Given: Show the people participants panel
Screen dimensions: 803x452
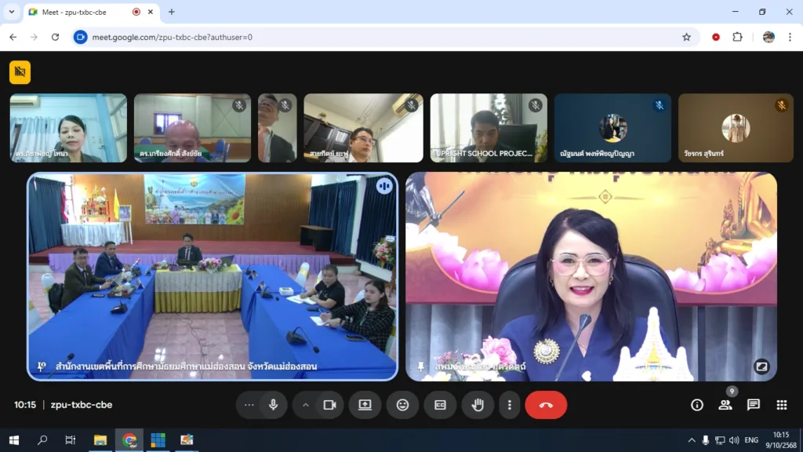Looking at the screenshot, I should pos(725,405).
